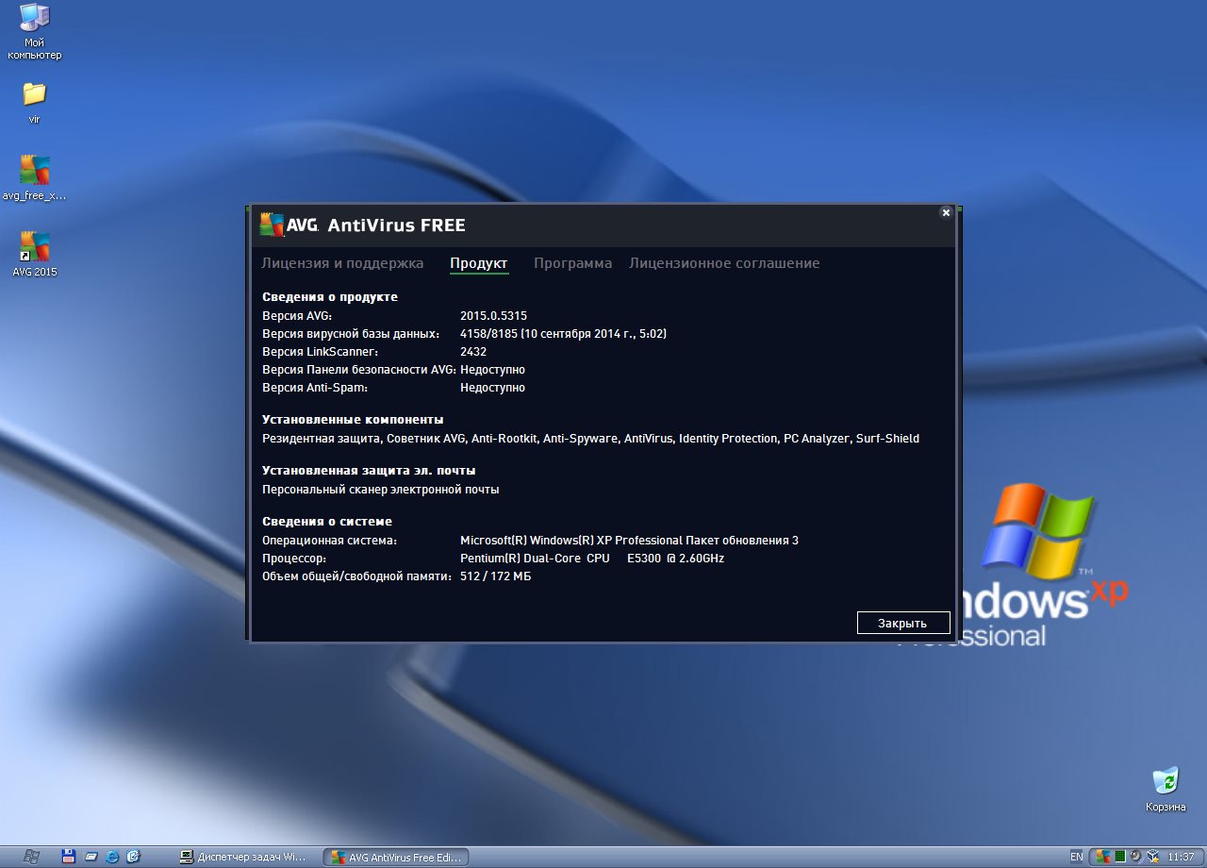This screenshot has height=868, width=1207.
Task: Click the Show Desktop quick launch icon
Action: [91, 857]
